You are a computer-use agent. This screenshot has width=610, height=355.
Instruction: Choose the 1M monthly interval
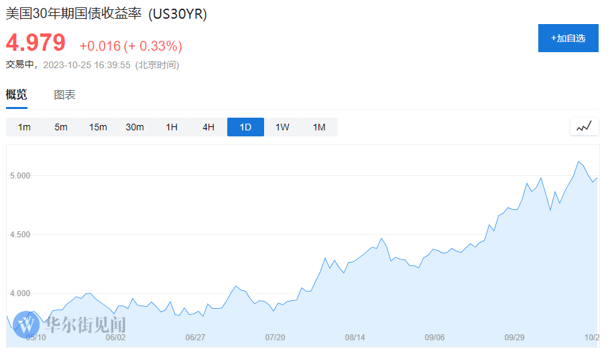click(319, 127)
